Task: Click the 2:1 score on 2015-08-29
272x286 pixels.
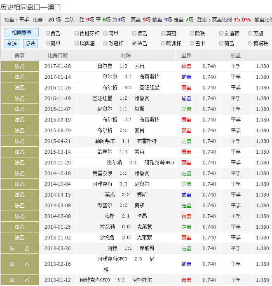Action: point(123,130)
